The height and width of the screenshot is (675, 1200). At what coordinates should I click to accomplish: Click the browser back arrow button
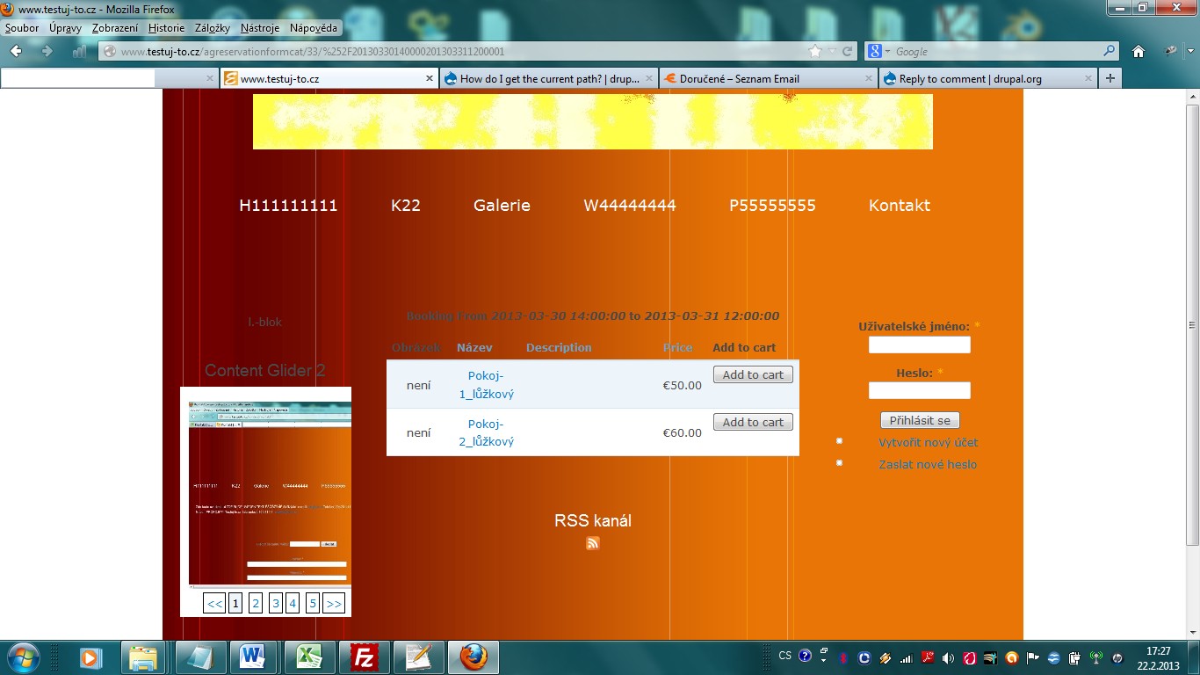click(x=17, y=51)
